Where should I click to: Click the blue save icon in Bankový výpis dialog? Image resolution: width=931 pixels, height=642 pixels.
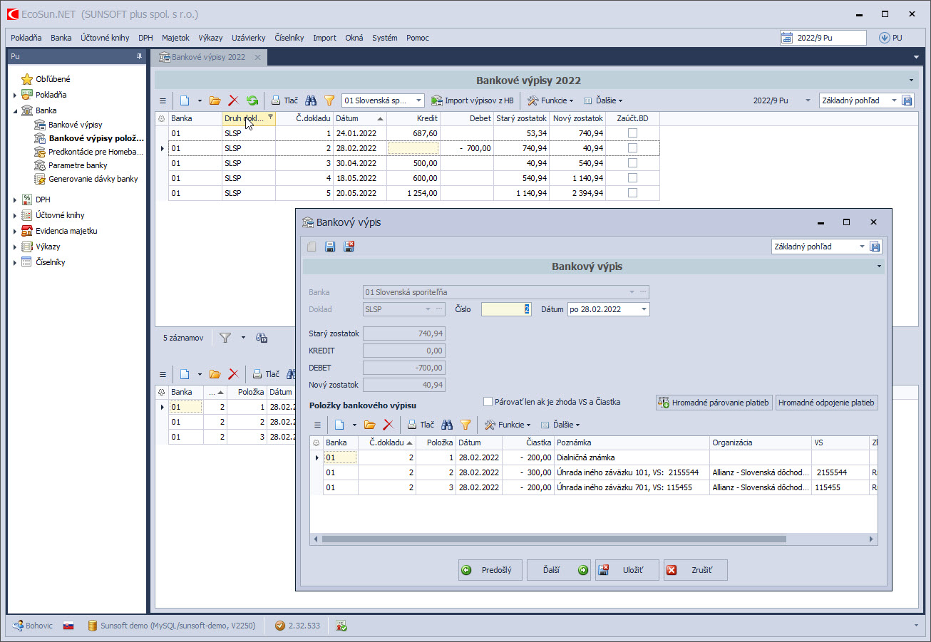(x=330, y=247)
